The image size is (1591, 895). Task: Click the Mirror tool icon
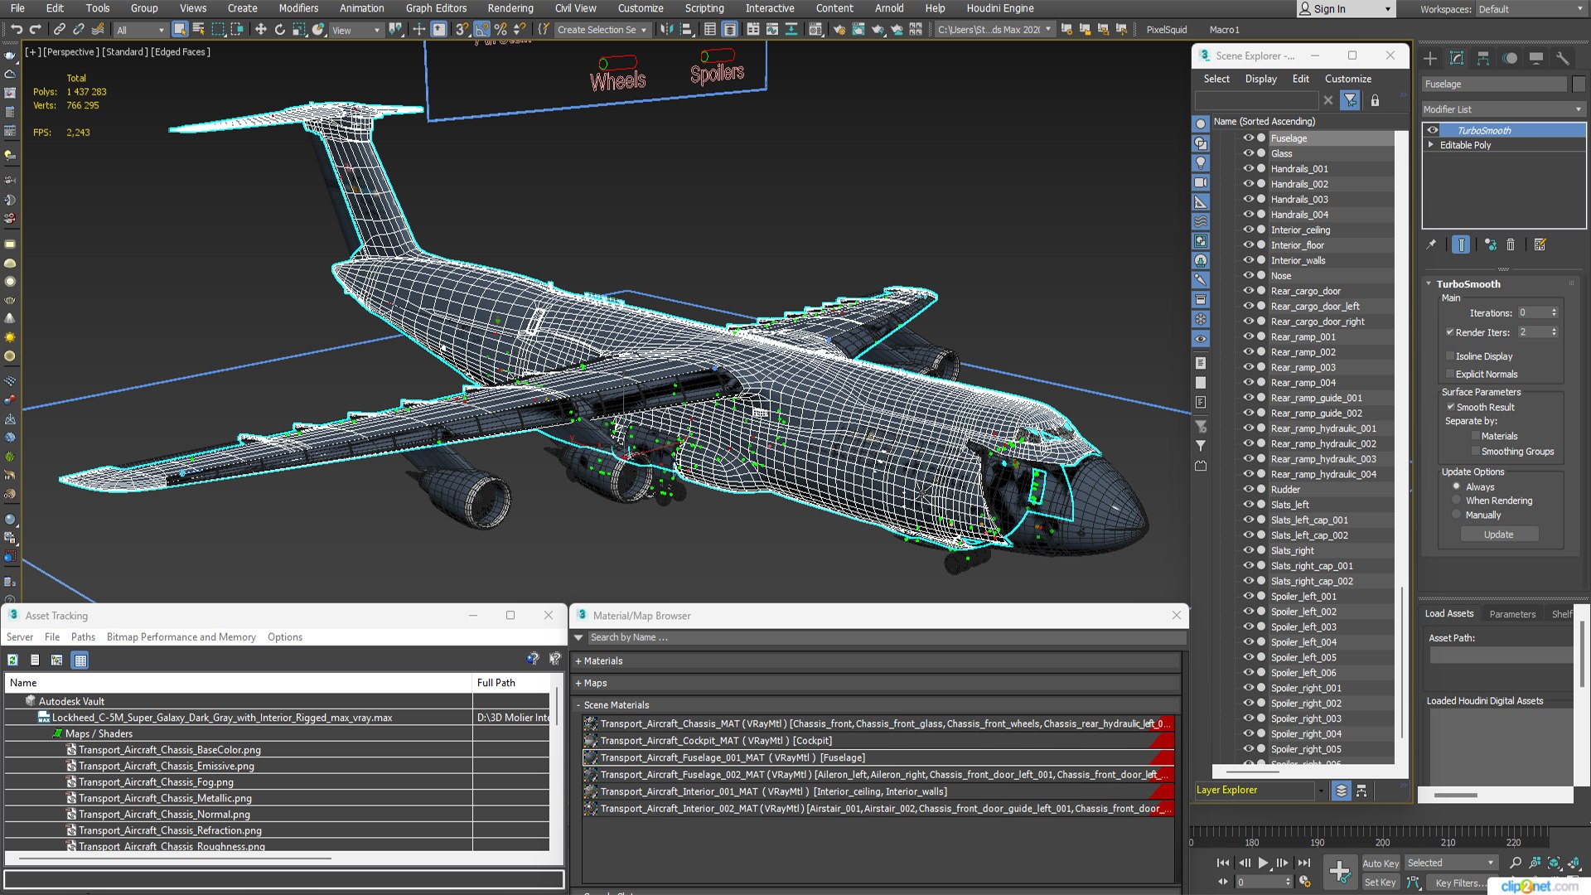point(667,30)
